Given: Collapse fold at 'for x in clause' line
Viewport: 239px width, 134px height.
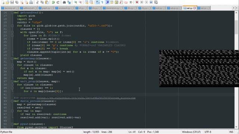Looking at the screenshot, I should click(12, 68).
